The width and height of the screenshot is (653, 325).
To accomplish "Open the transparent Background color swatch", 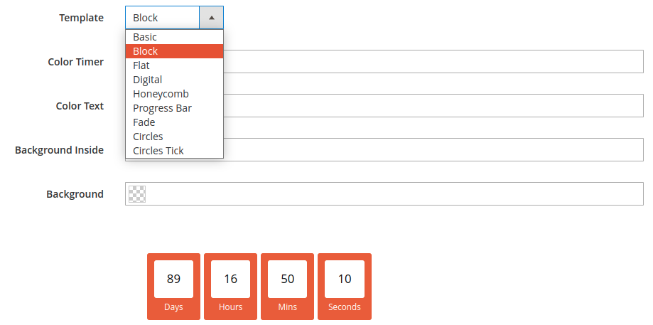I will pos(136,193).
